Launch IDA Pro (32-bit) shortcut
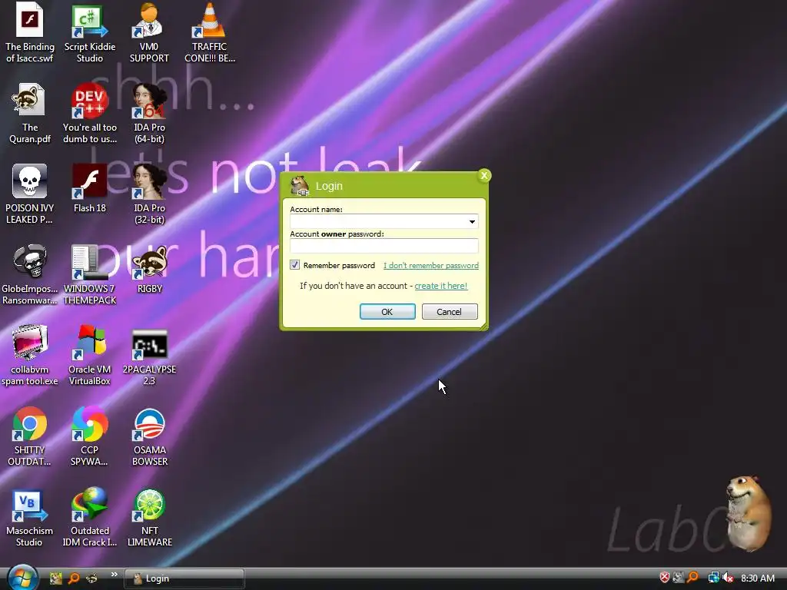 149,194
